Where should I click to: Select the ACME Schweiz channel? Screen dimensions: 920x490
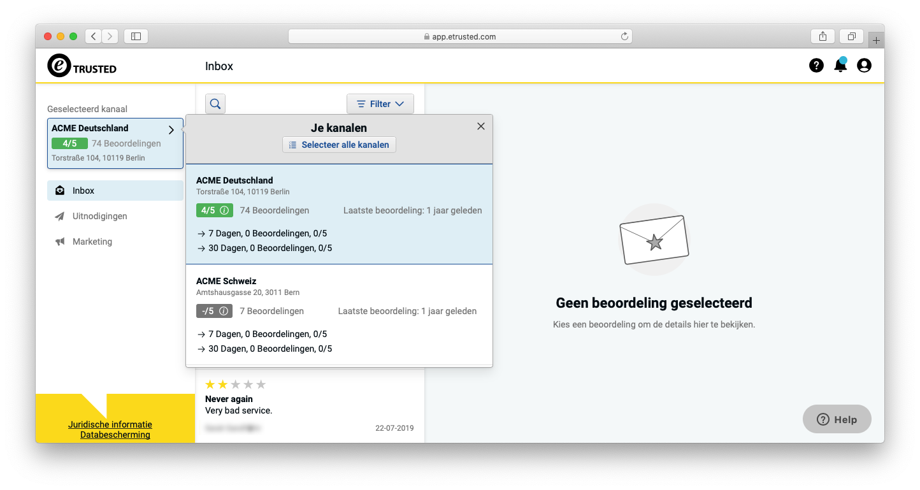(x=339, y=315)
